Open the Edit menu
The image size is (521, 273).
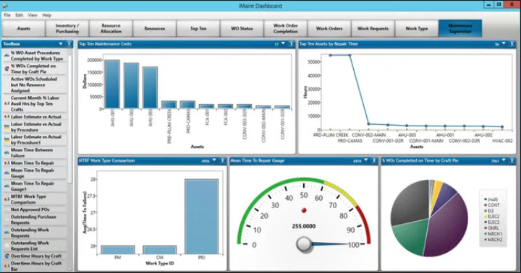pyautogui.click(x=20, y=15)
